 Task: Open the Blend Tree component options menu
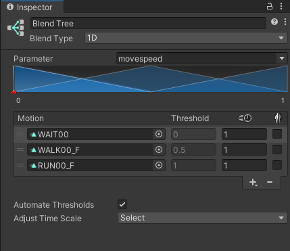(x=285, y=22)
